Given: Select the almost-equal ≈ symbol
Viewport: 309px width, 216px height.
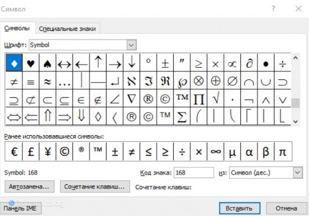Looking at the screenshot, I should point(47,81).
